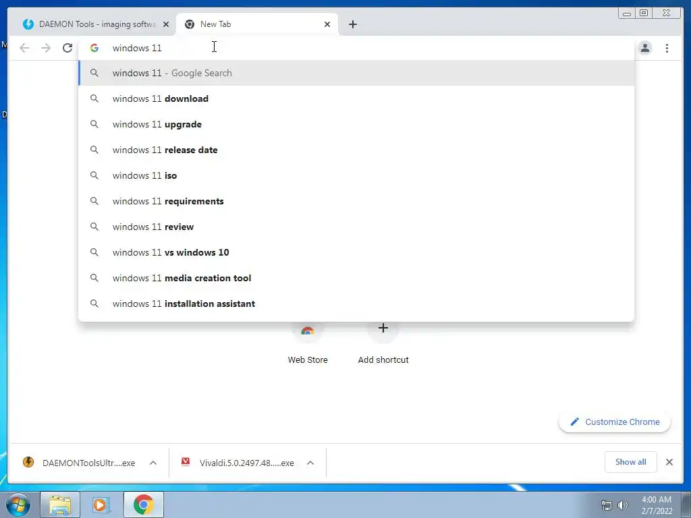Pick the 'windows 11 review' suggestion
691x518 pixels.
(356, 227)
